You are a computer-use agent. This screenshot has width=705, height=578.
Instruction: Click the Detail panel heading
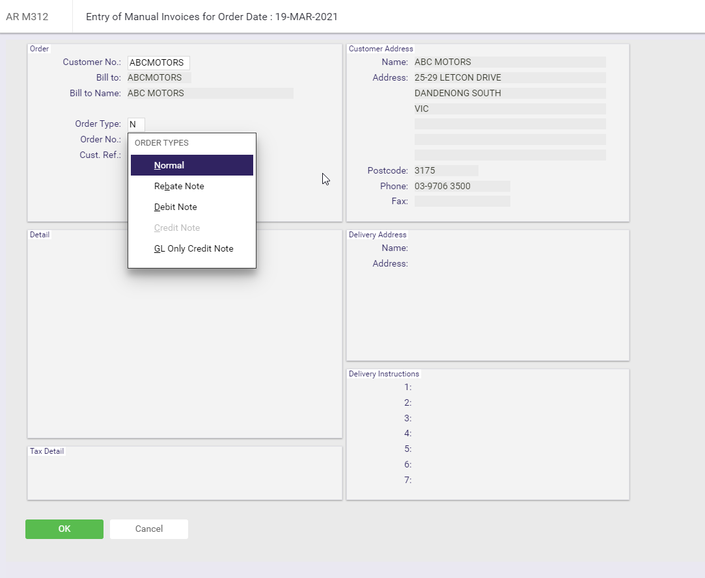coord(40,235)
